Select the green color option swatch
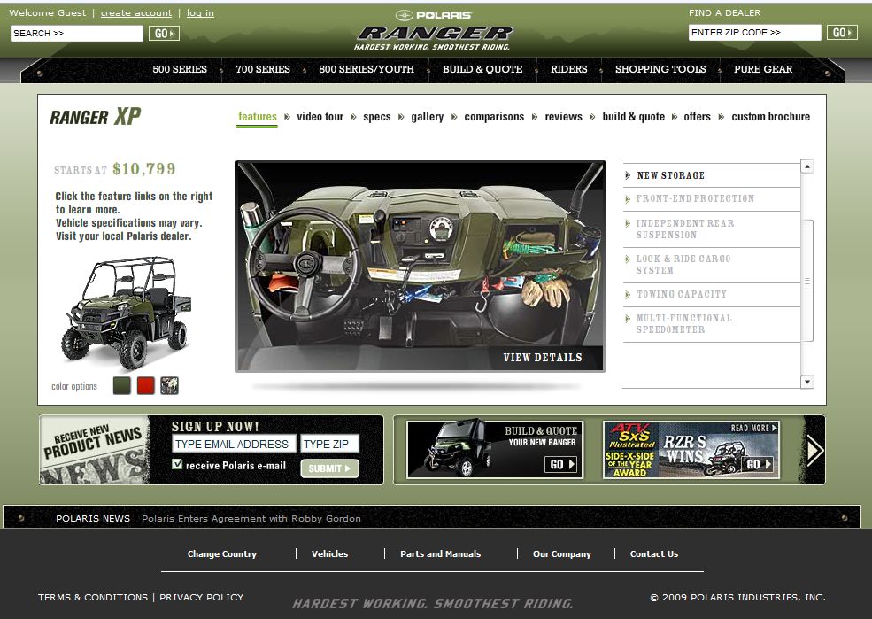The image size is (872, 619). pyautogui.click(x=122, y=385)
